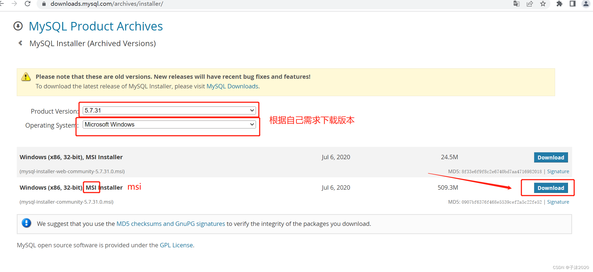This screenshot has width=593, height=272.
Task: Open the GPL License link
Action: [x=176, y=245]
